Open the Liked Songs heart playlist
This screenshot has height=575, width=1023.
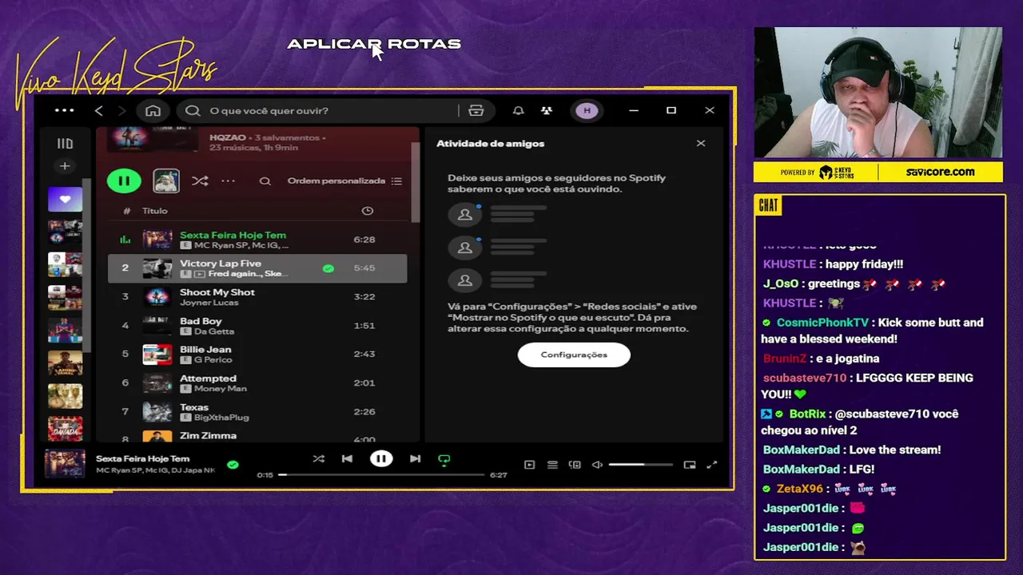[65, 199]
